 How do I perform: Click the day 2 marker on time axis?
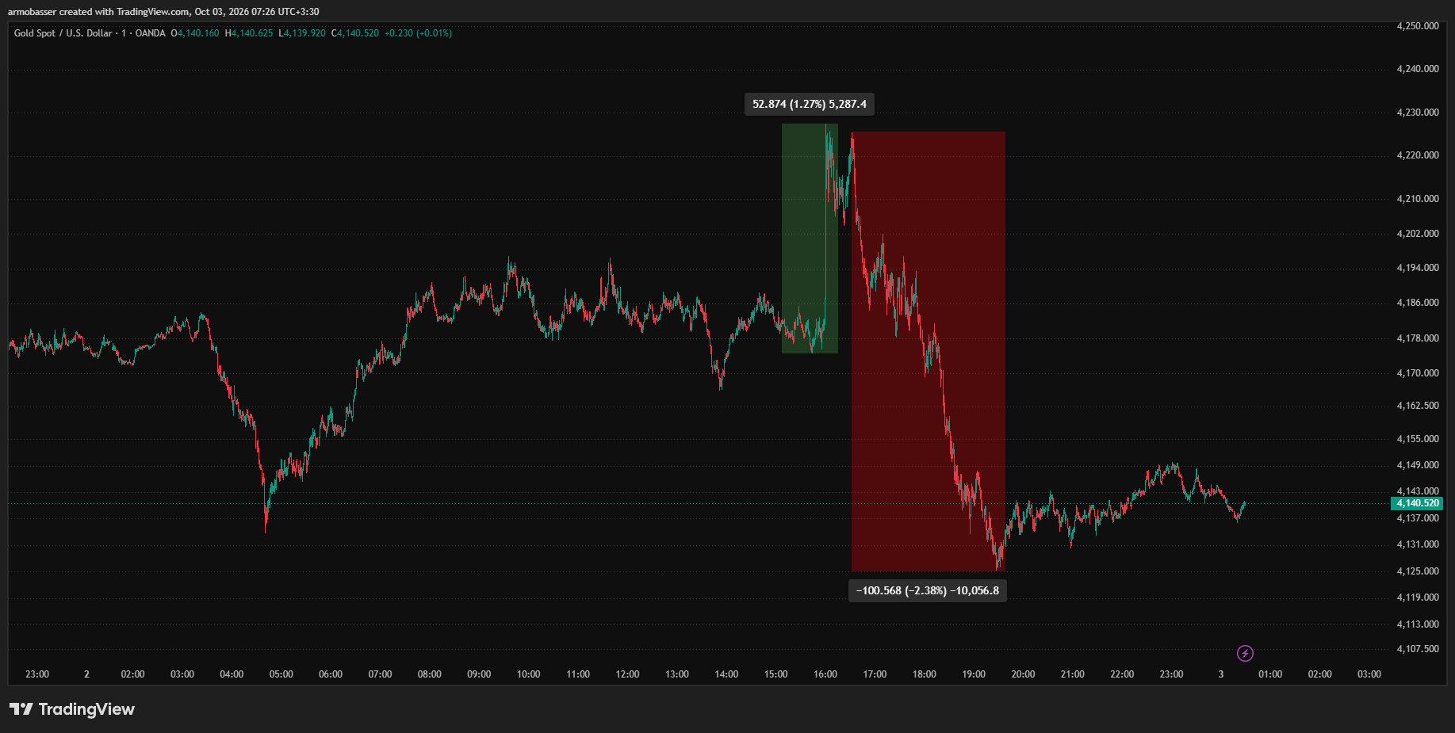coord(86,674)
